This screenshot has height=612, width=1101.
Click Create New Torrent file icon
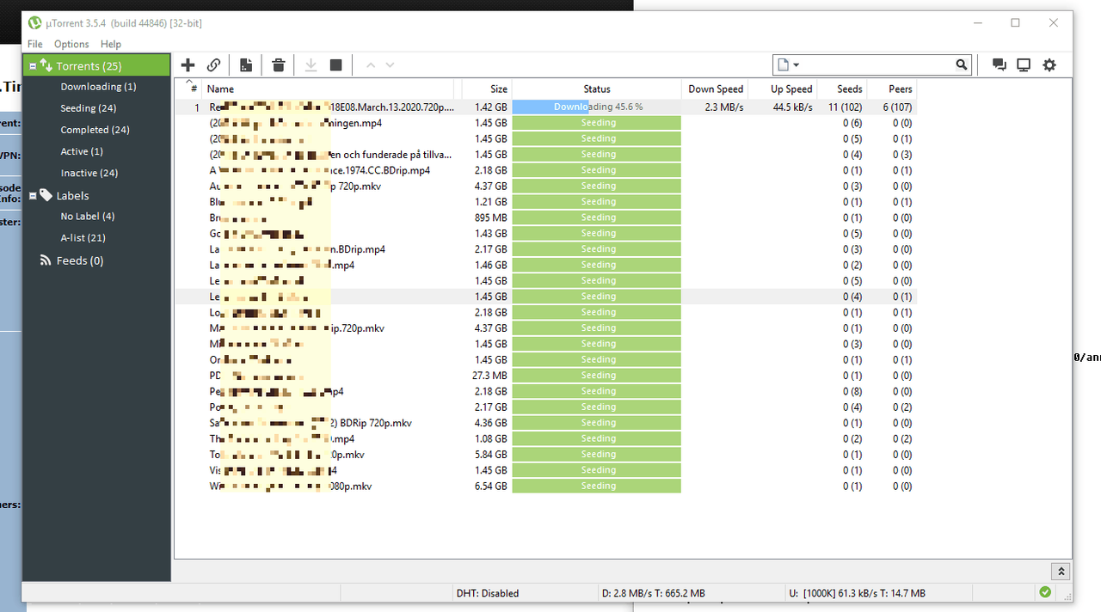click(246, 65)
